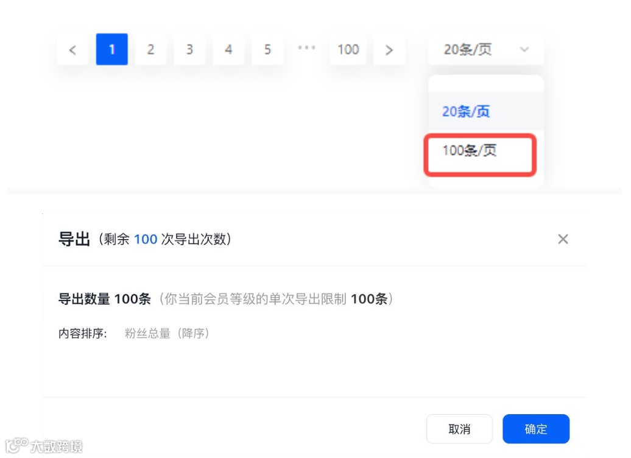
Task: Select page 2
Action: [x=150, y=49]
